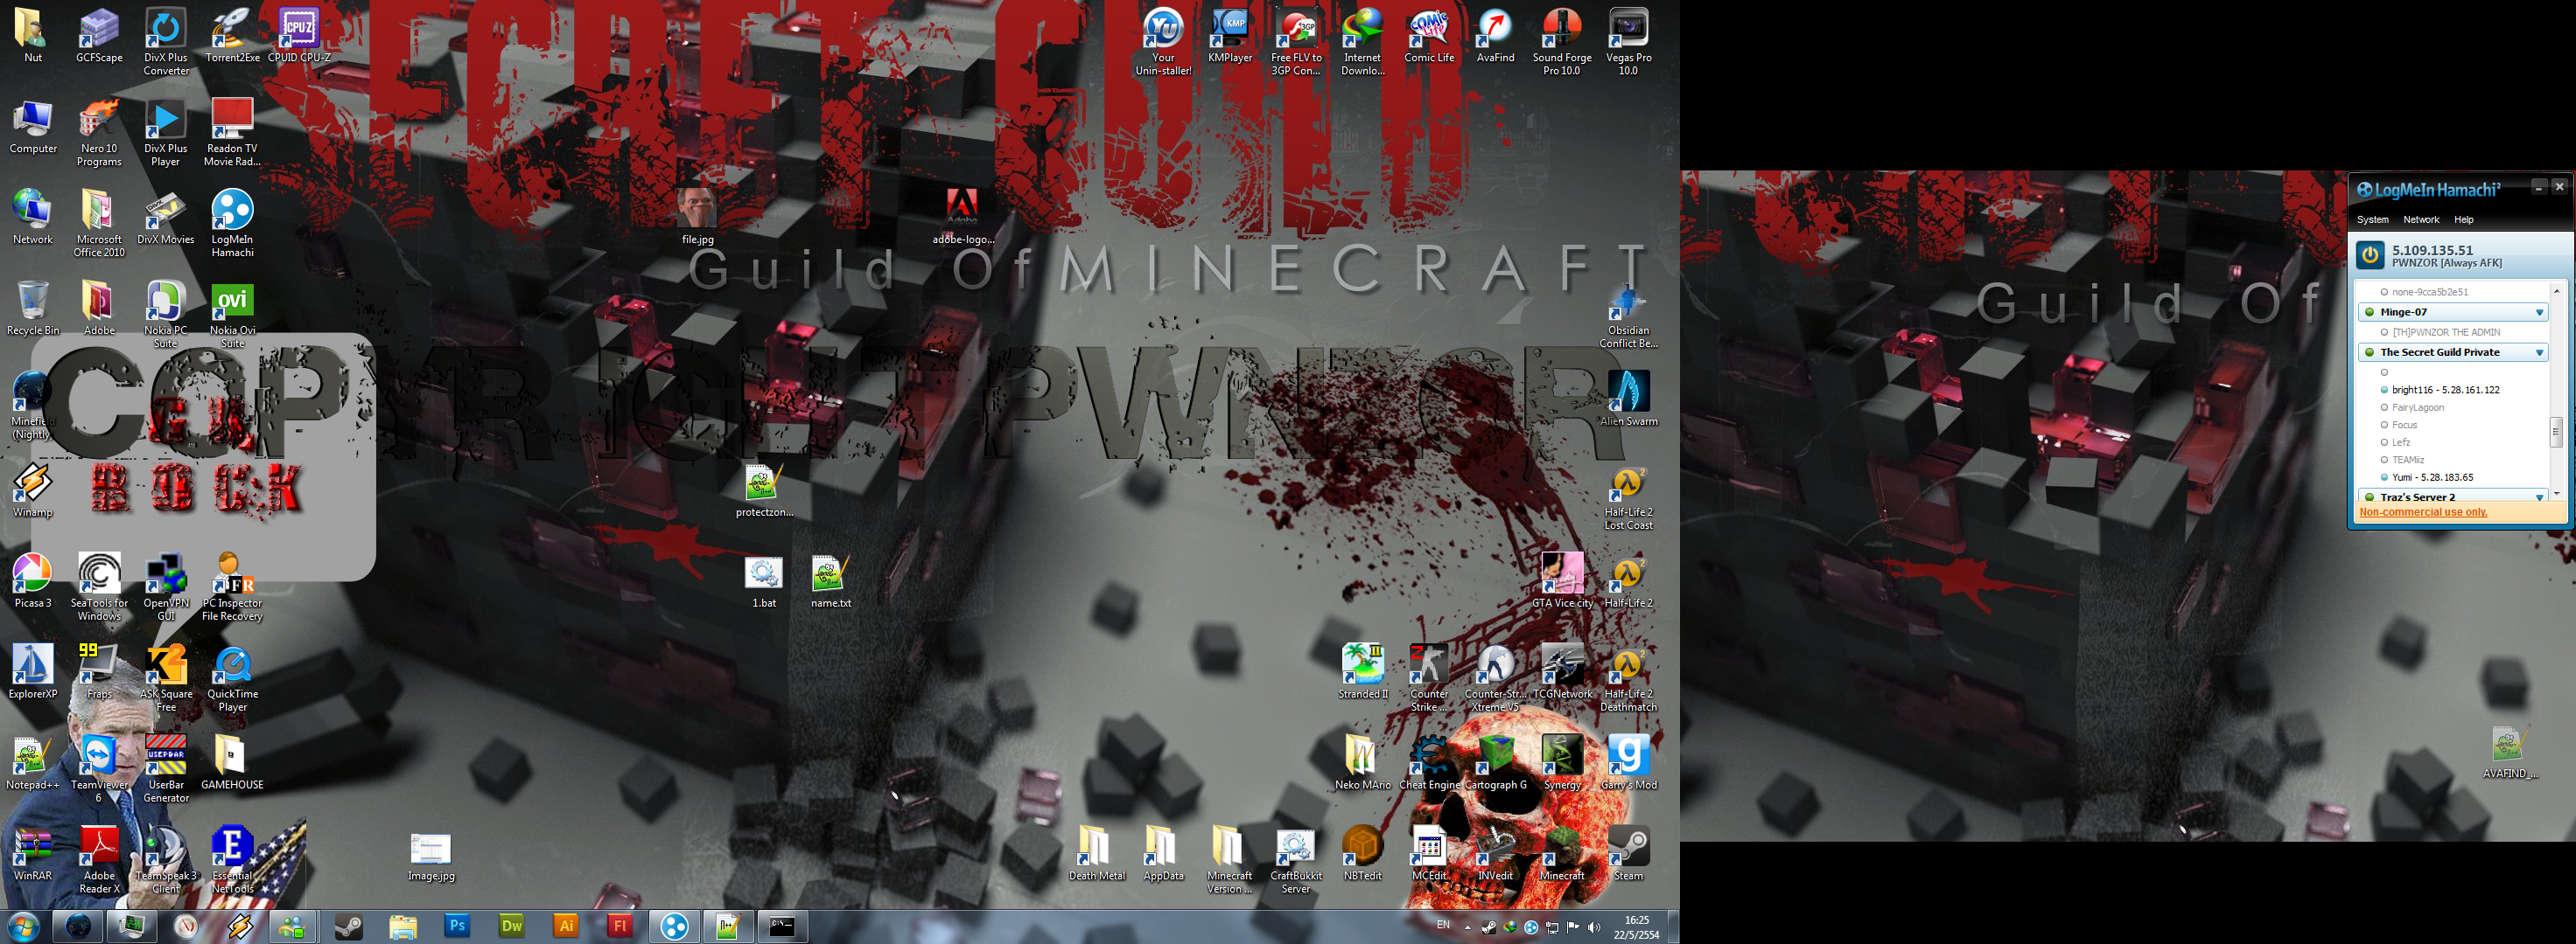Open the Hamachi Network menu

click(x=2421, y=219)
